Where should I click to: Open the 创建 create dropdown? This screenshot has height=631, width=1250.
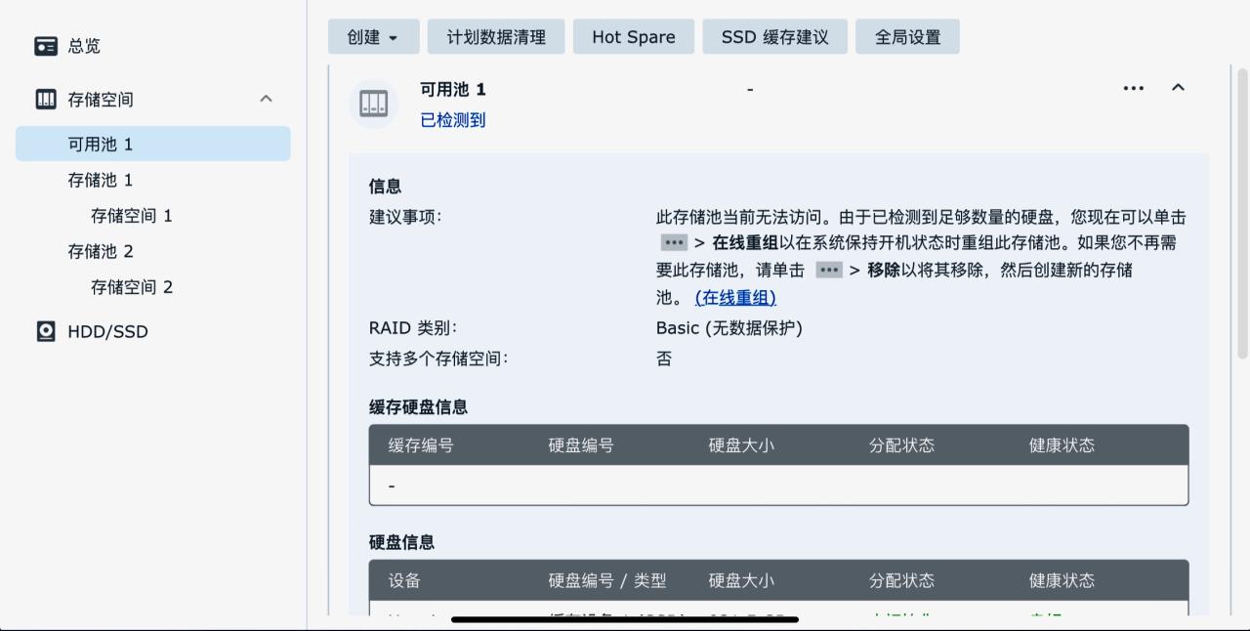[373, 36]
